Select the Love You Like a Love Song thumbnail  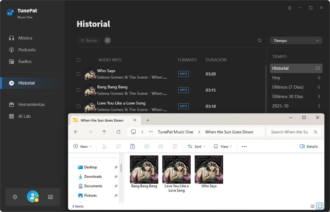point(177,170)
